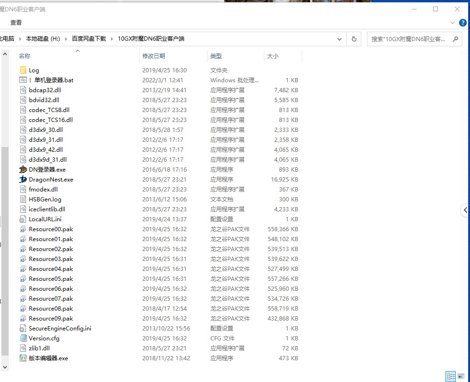Sort files by 大小 column
Screen dimensions: 470x382
tap(272, 56)
